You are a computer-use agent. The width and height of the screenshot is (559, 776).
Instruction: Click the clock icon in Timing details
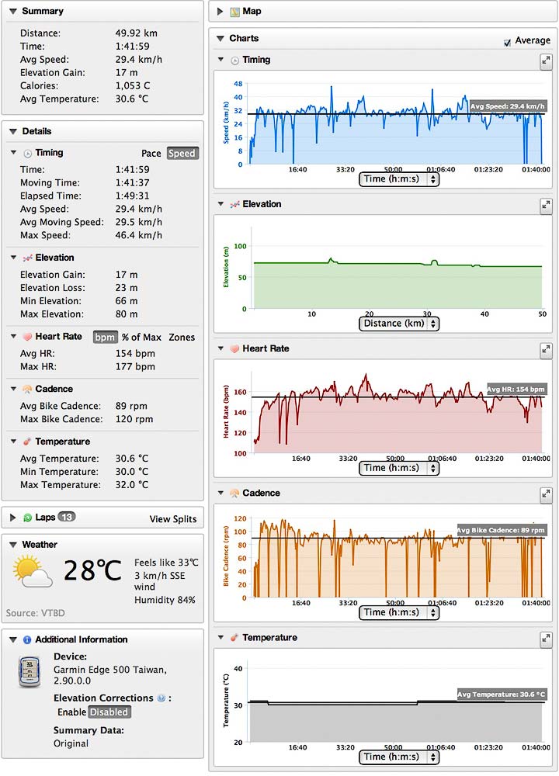click(28, 154)
